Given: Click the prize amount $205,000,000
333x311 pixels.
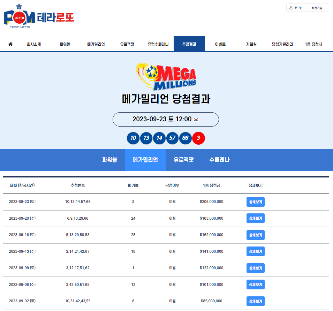Looking at the screenshot, I should pos(212,202).
